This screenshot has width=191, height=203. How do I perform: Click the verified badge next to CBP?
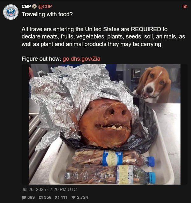click(34, 6)
